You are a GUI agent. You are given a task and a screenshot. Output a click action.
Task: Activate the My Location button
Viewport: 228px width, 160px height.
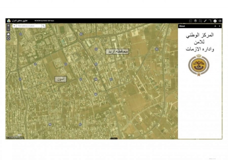click(8, 38)
